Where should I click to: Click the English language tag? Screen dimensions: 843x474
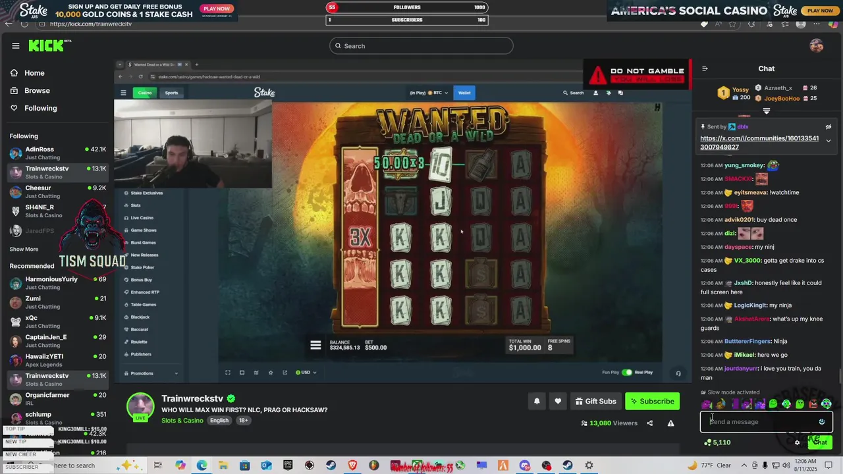219,421
